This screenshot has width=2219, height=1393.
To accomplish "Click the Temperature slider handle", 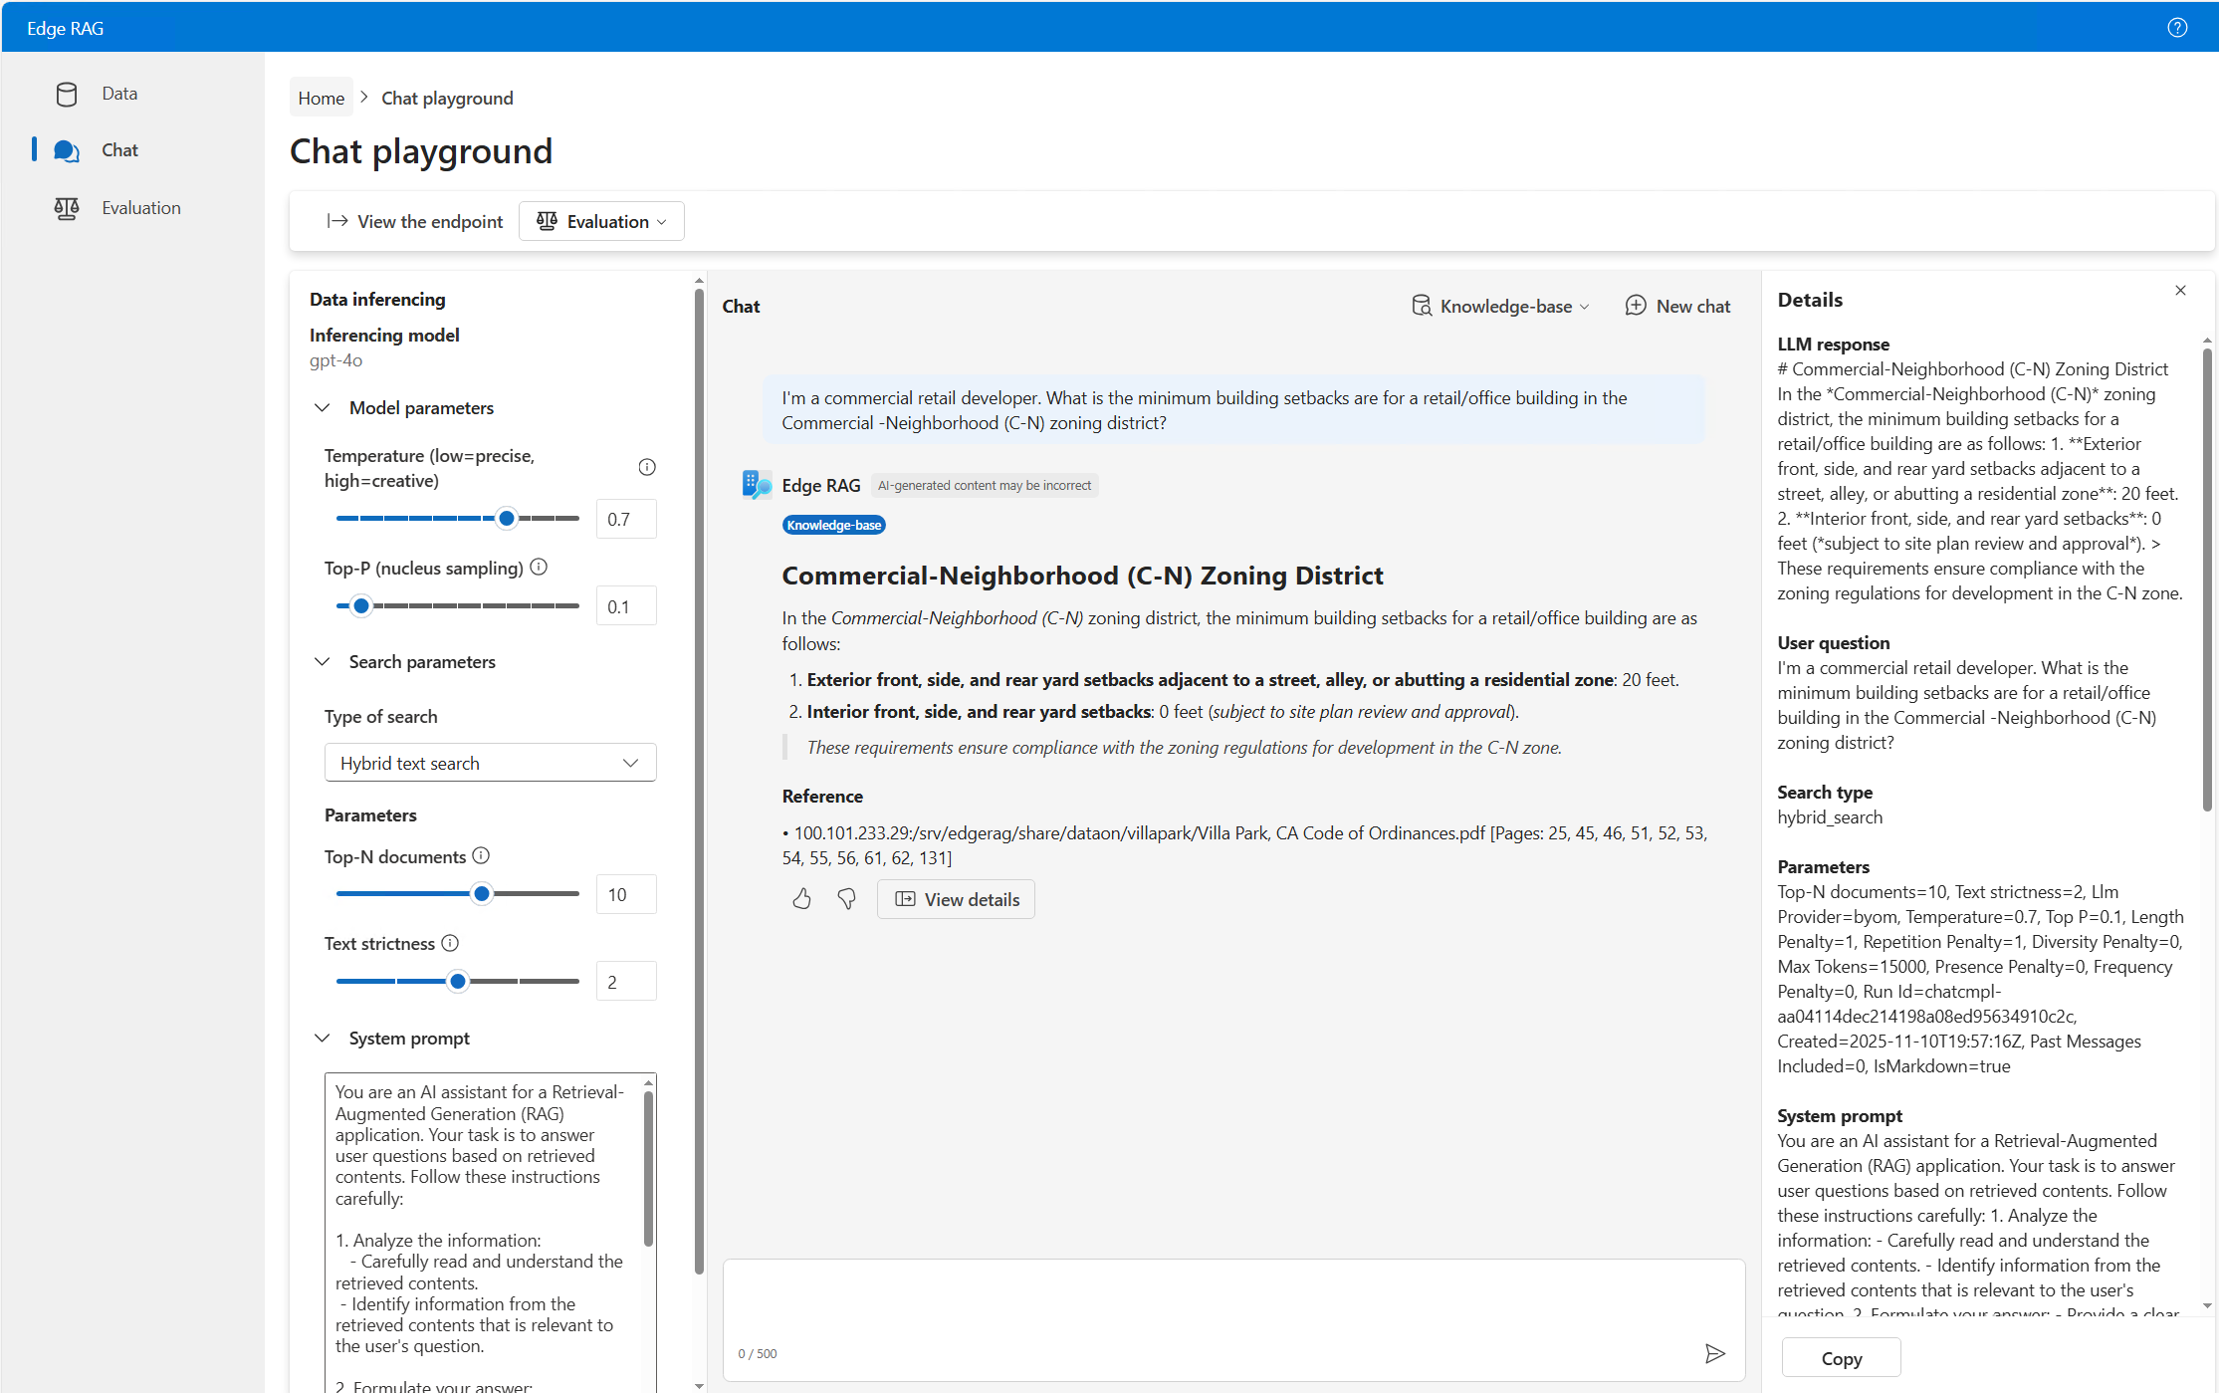I will [x=507, y=518].
